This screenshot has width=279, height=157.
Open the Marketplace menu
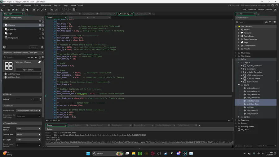point(46,5)
